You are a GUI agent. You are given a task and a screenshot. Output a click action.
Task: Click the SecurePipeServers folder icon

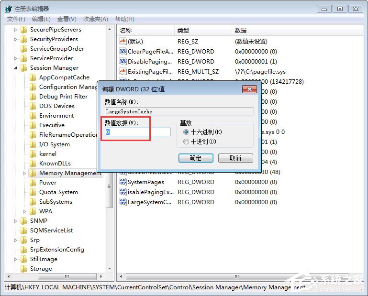point(24,30)
